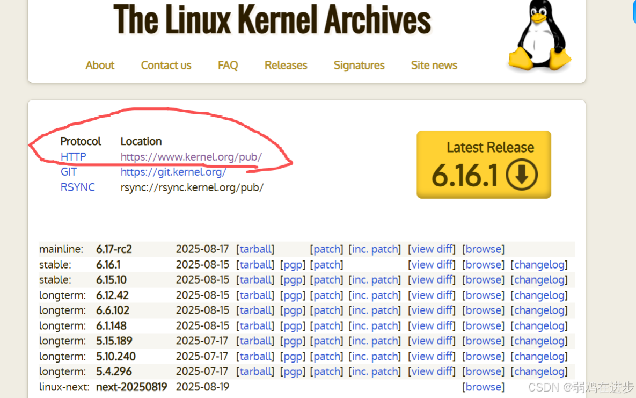View diff for longterm 5.15.189
636x398 pixels.
point(432,341)
